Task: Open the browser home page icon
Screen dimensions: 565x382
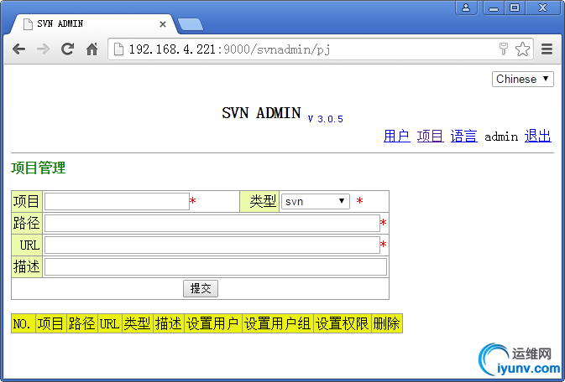Action: 92,49
